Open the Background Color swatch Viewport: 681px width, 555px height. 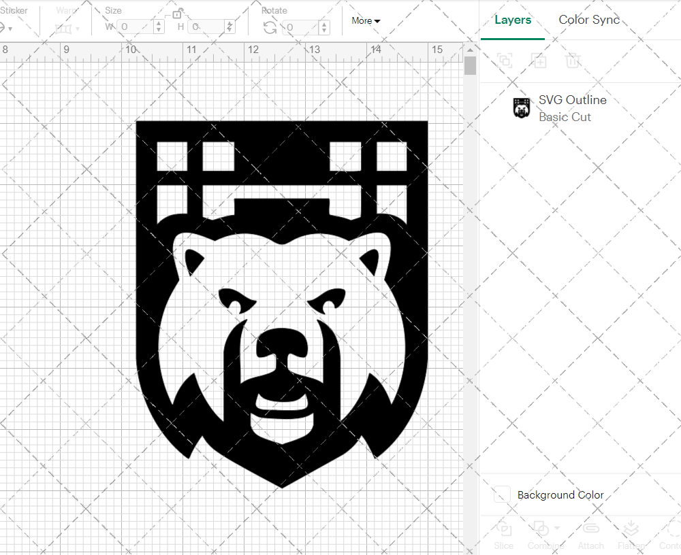point(502,495)
